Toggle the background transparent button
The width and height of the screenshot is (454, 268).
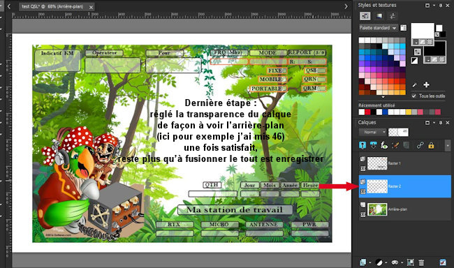[x=442, y=59]
